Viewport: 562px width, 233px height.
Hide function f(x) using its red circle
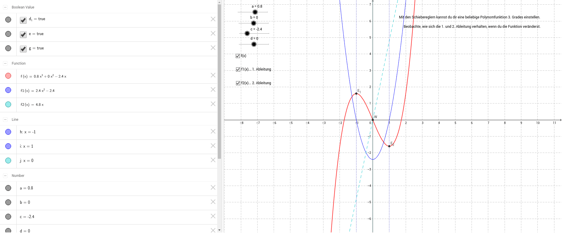[8, 76]
